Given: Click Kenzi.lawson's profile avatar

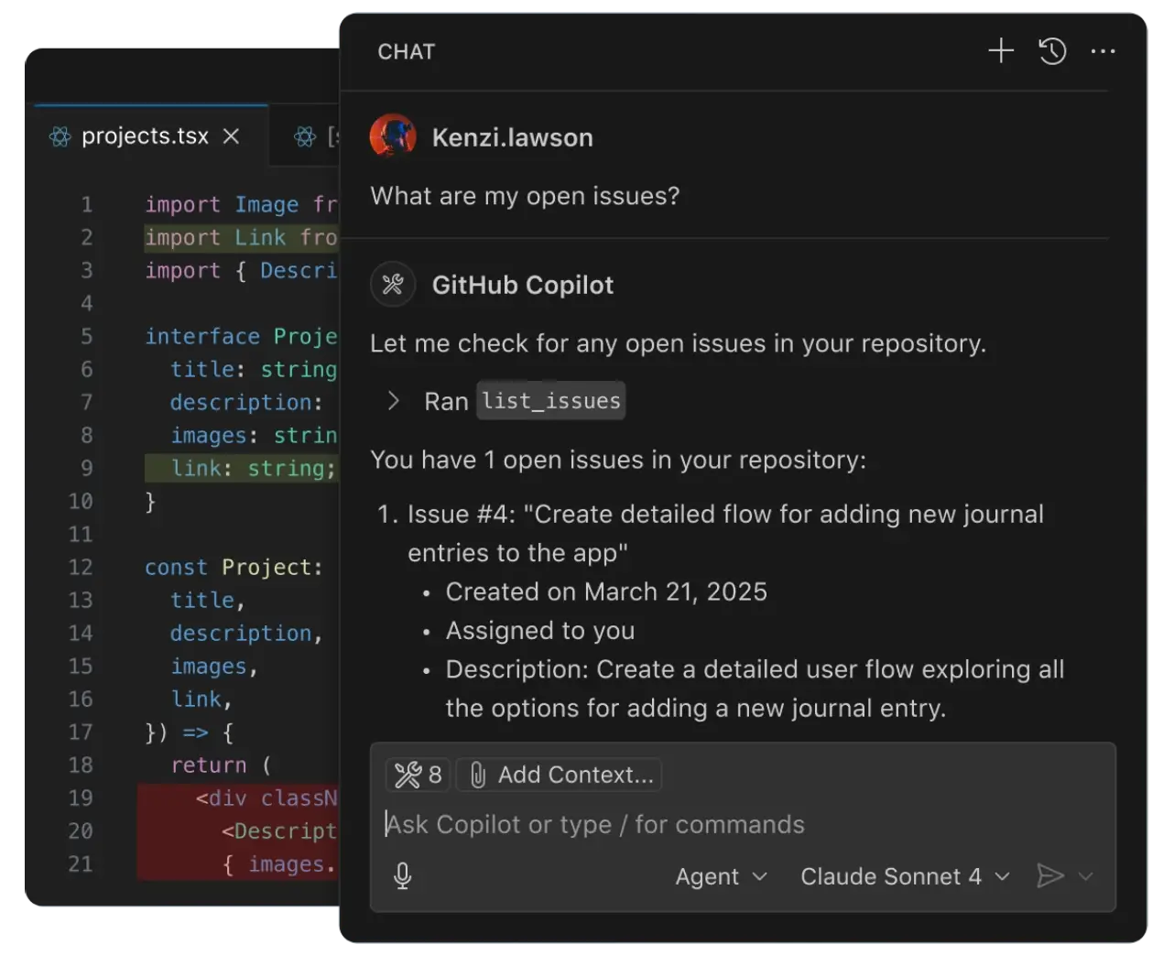Looking at the screenshot, I should click(393, 137).
